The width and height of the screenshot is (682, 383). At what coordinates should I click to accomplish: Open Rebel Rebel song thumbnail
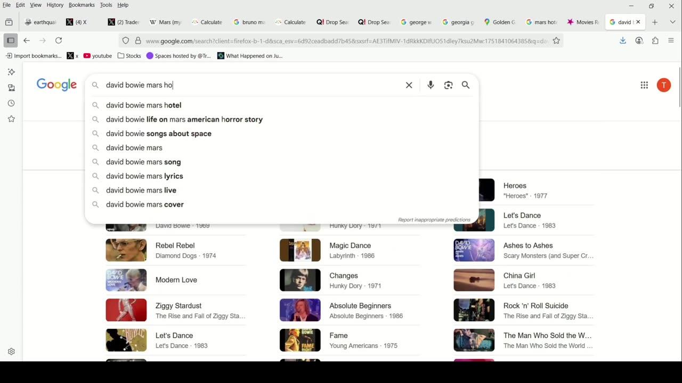tap(126, 250)
